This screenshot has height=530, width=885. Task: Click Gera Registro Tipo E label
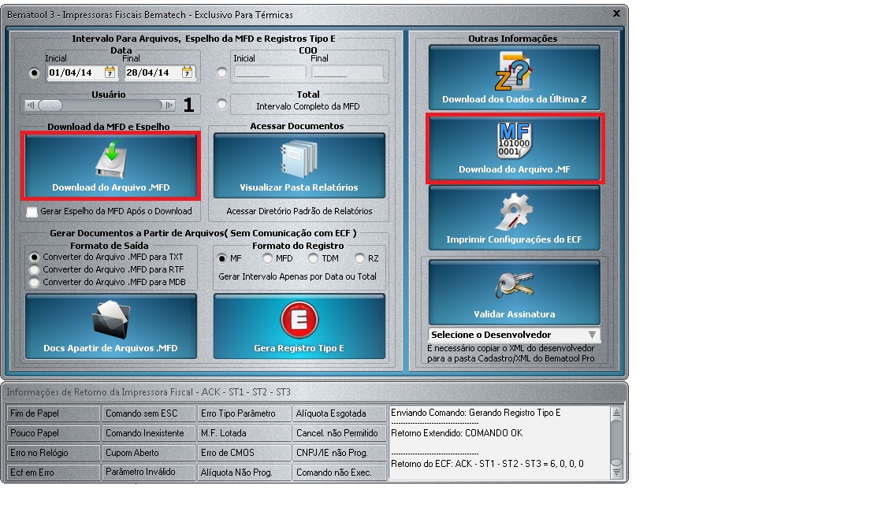pos(299,348)
